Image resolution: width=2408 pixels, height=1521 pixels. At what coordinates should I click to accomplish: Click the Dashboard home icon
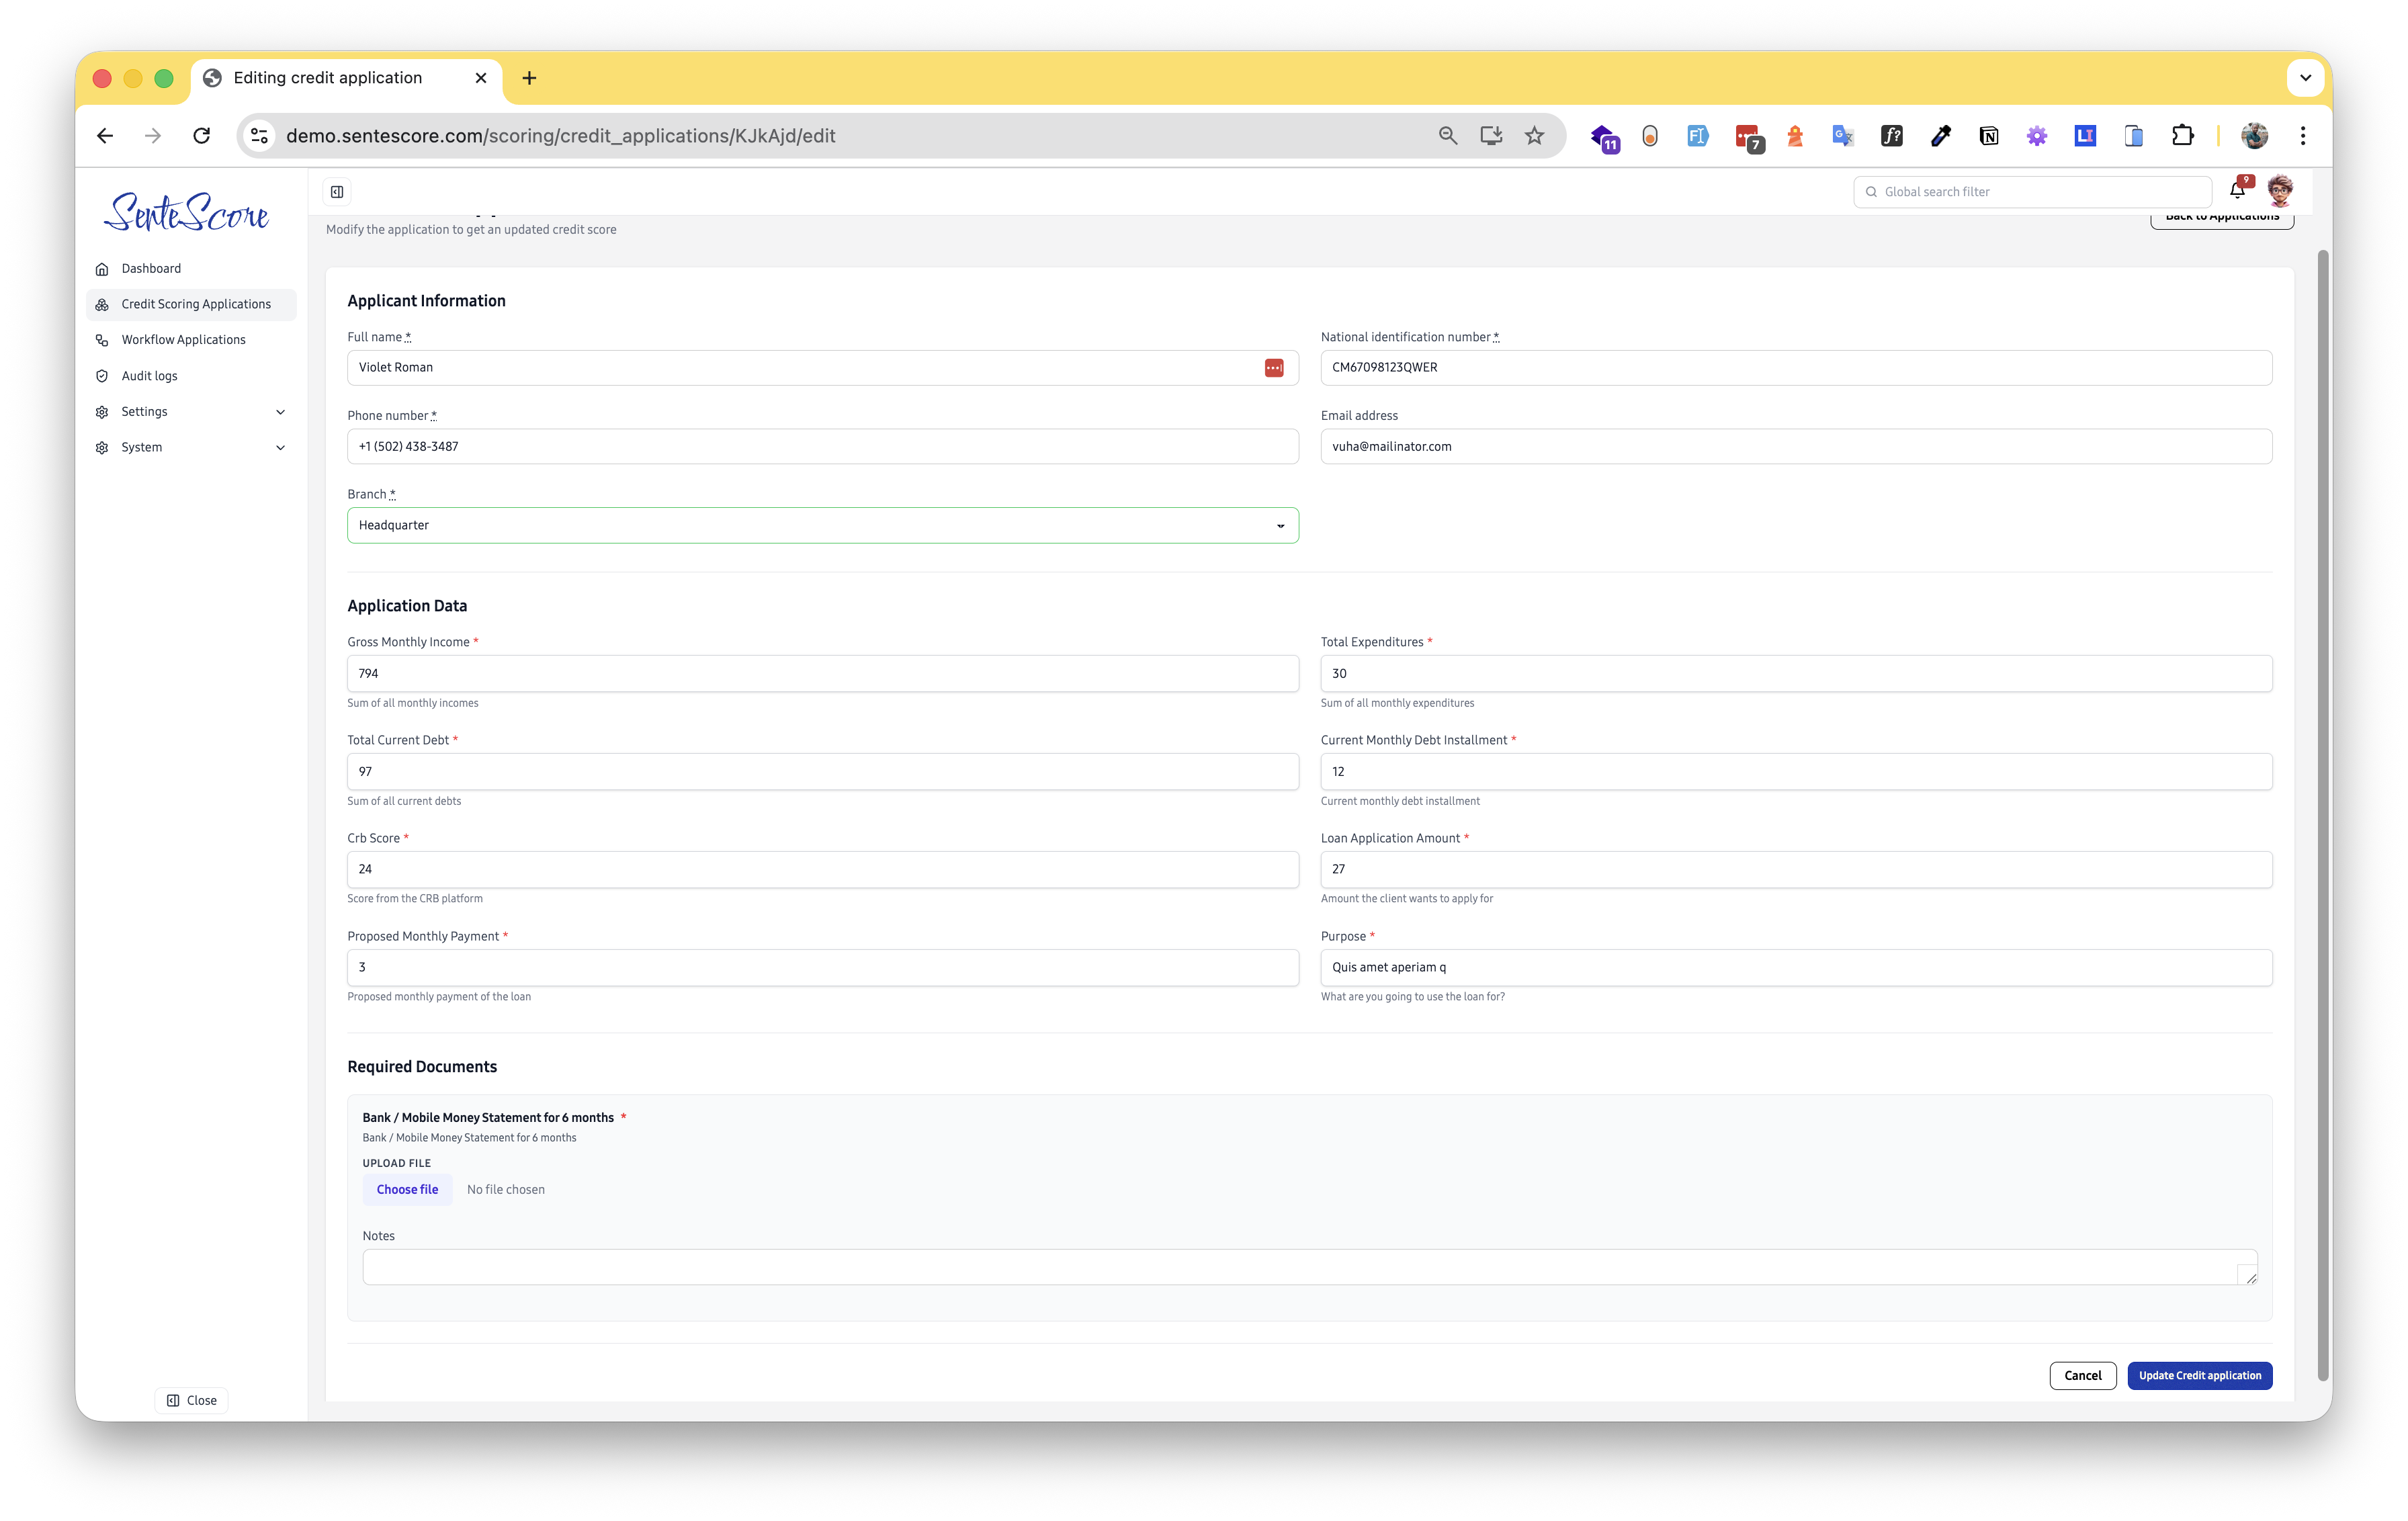[102, 268]
